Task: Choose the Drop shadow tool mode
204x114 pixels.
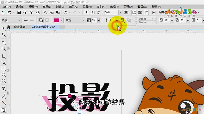Action: [41, 20]
